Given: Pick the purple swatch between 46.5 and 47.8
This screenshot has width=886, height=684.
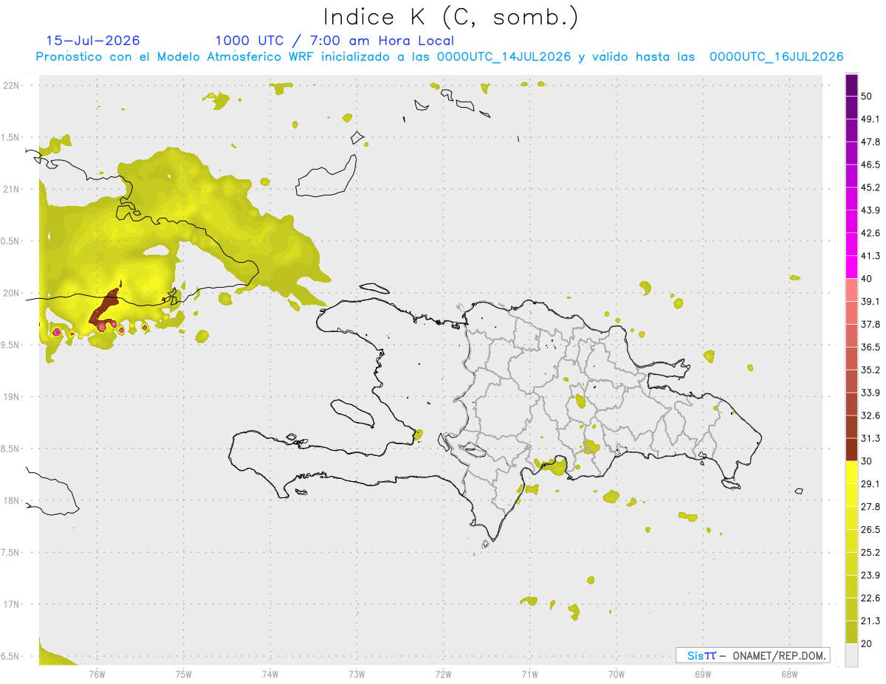Looking at the screenshot, I should tap(851, 153).
